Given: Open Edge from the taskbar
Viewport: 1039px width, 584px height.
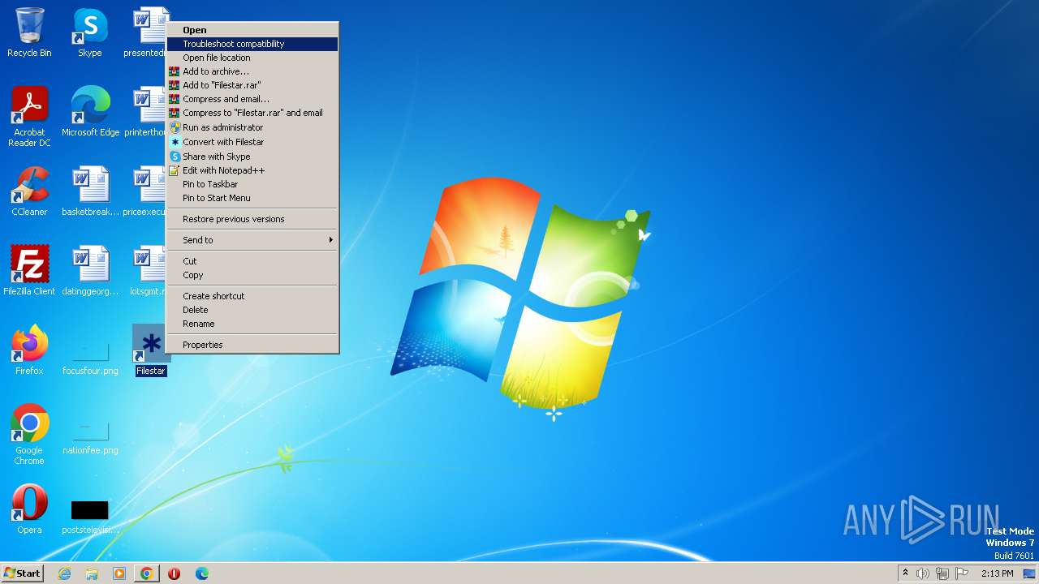Looking at the screenshot, I should (201, 573).
